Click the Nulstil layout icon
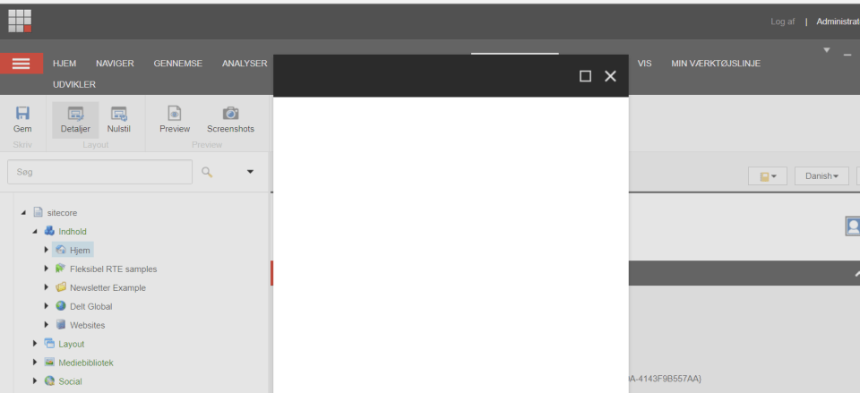 118,119
